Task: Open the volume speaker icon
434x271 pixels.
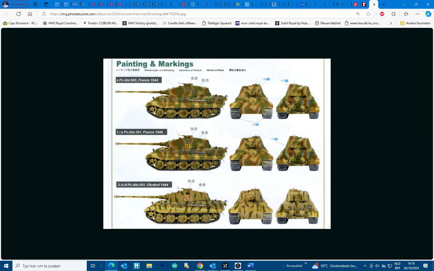Action: pos(377,266)
